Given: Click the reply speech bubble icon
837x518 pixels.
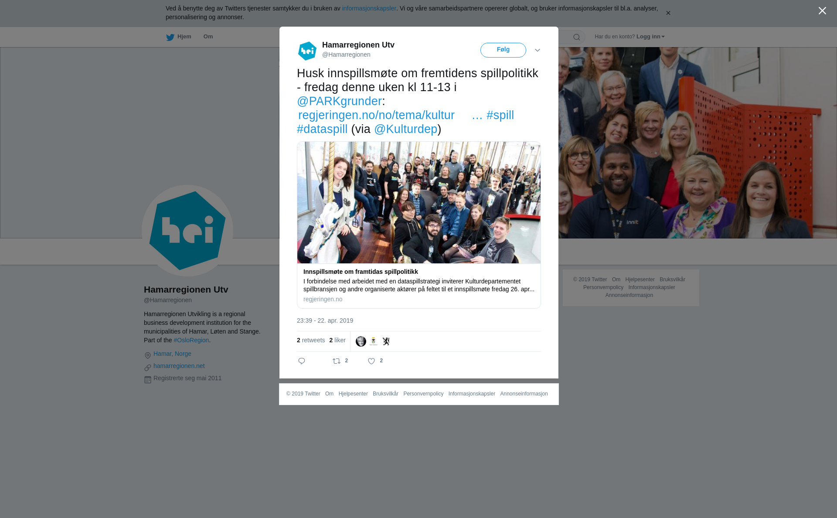Looking at the screenshot, I should (302, 361).
